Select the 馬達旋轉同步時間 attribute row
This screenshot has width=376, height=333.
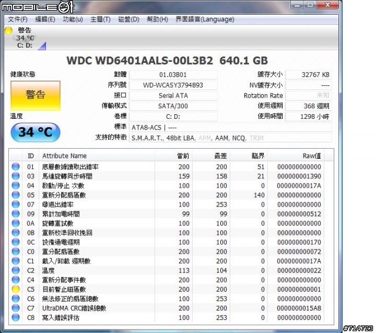pos(168,176)
